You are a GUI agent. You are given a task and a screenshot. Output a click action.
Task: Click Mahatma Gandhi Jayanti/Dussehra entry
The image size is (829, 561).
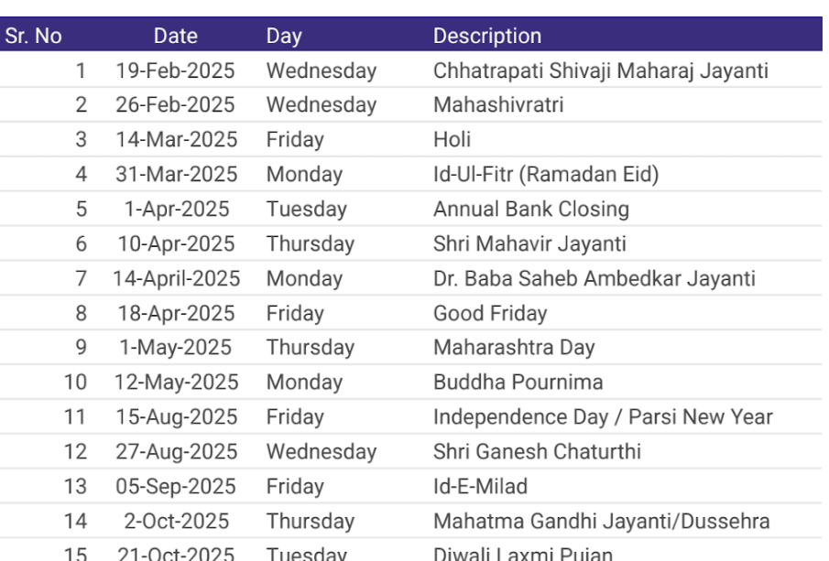601,522
